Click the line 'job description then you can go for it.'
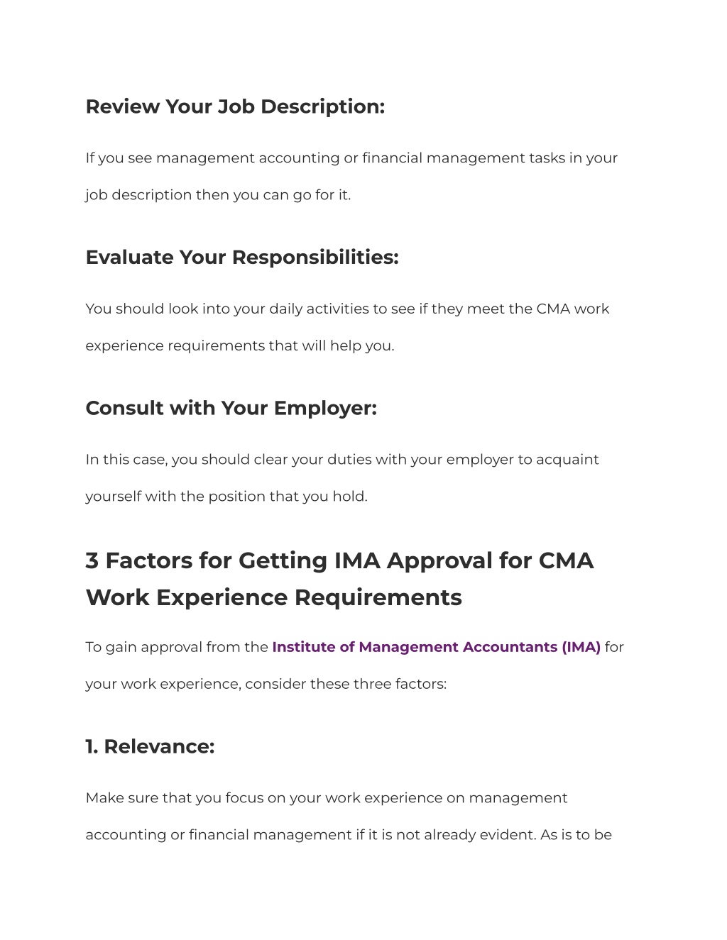 218,195
